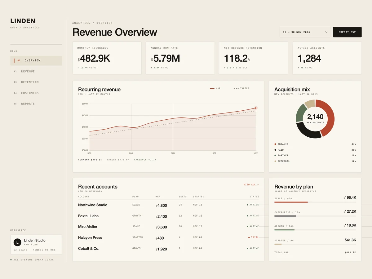
Task: Open Revenue in the sidebar menu
Action: click(x=36, y=71)
